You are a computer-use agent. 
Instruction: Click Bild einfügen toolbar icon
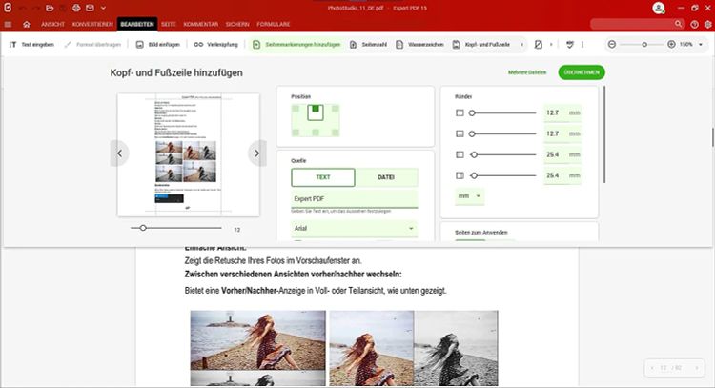[x=157, y=45]
